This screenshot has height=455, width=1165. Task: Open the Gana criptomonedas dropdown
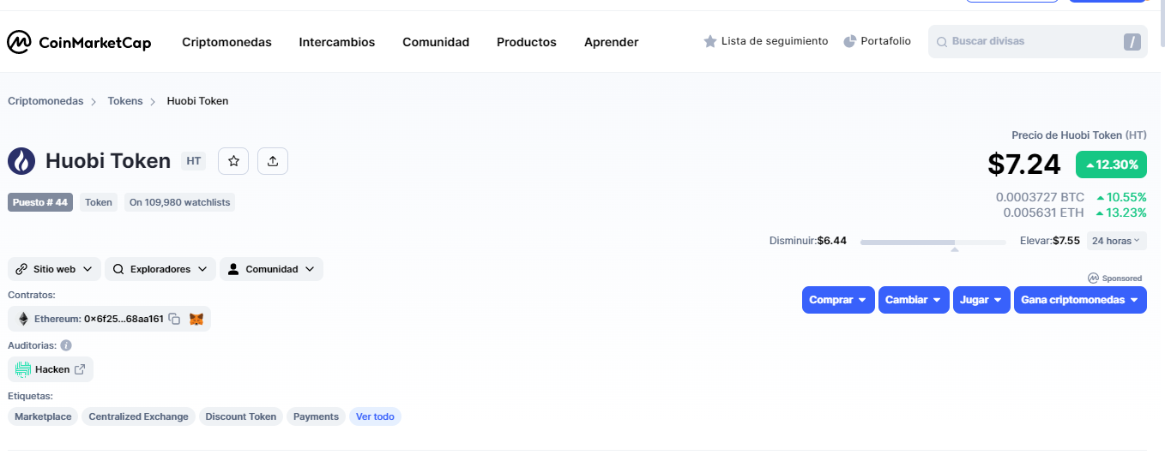[x=1080, y=300]
